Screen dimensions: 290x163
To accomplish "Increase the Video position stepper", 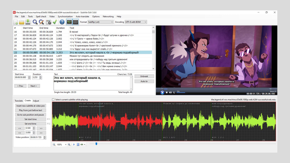I will point(45,137).
